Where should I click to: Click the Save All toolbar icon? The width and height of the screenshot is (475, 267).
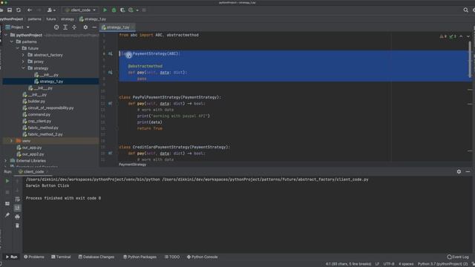pyautogui.click(x=10, y=10)
